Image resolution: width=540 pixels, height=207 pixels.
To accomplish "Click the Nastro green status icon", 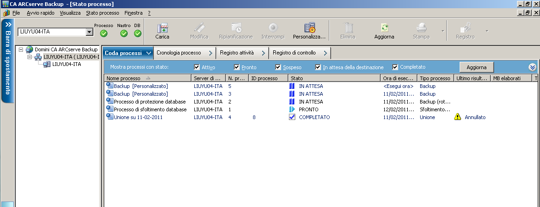I will click(124, 33).
